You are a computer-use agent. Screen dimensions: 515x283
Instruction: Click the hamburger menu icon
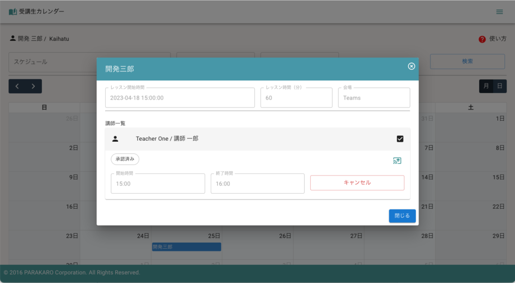(x=499, y=12)
